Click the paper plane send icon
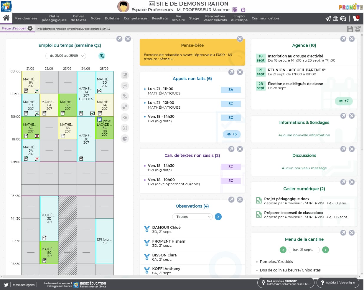Screen dimensions: 364x290 pos(328,19)
